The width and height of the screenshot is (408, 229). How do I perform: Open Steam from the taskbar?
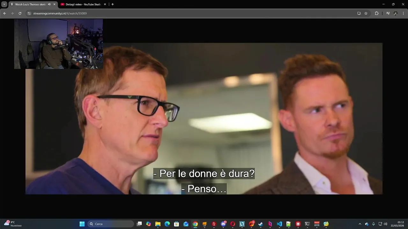(261, 224)
